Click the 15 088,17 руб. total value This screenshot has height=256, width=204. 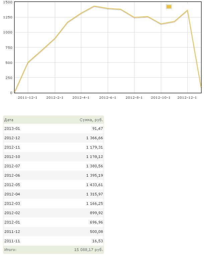click(89, 250)
